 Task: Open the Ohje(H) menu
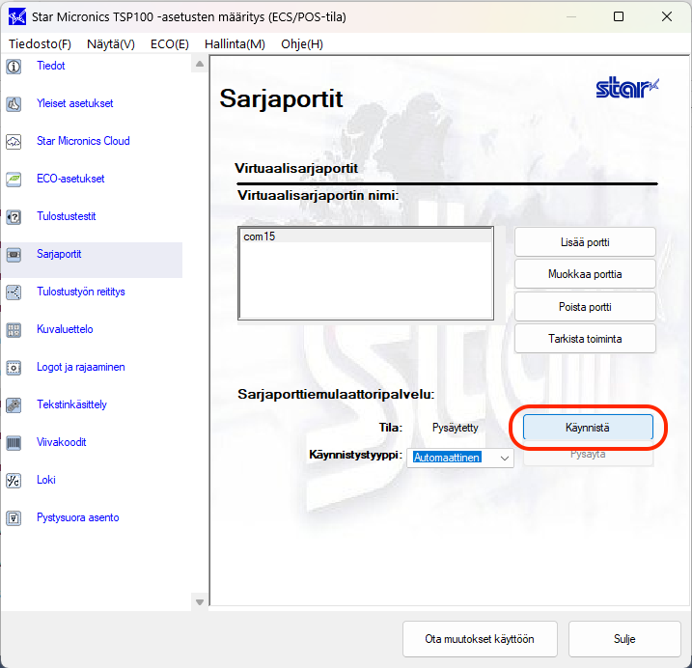point(302,44)
